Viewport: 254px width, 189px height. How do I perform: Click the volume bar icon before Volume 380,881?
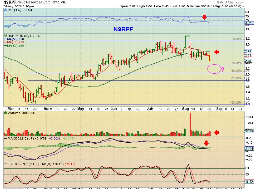6,113
